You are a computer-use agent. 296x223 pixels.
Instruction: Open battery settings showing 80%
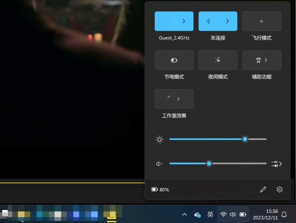coord(160,190)
